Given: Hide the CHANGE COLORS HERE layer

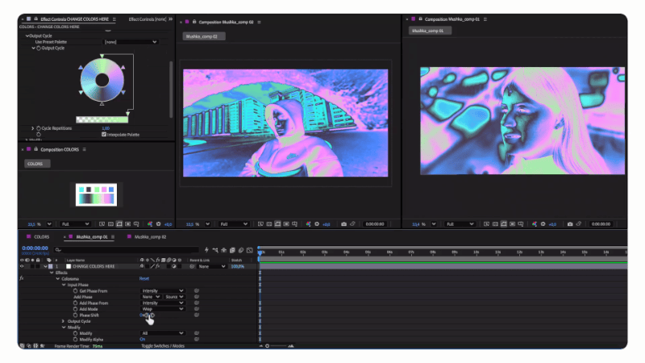Looking at the screenshot, I should pyautogui.click(x=22, y=266).
